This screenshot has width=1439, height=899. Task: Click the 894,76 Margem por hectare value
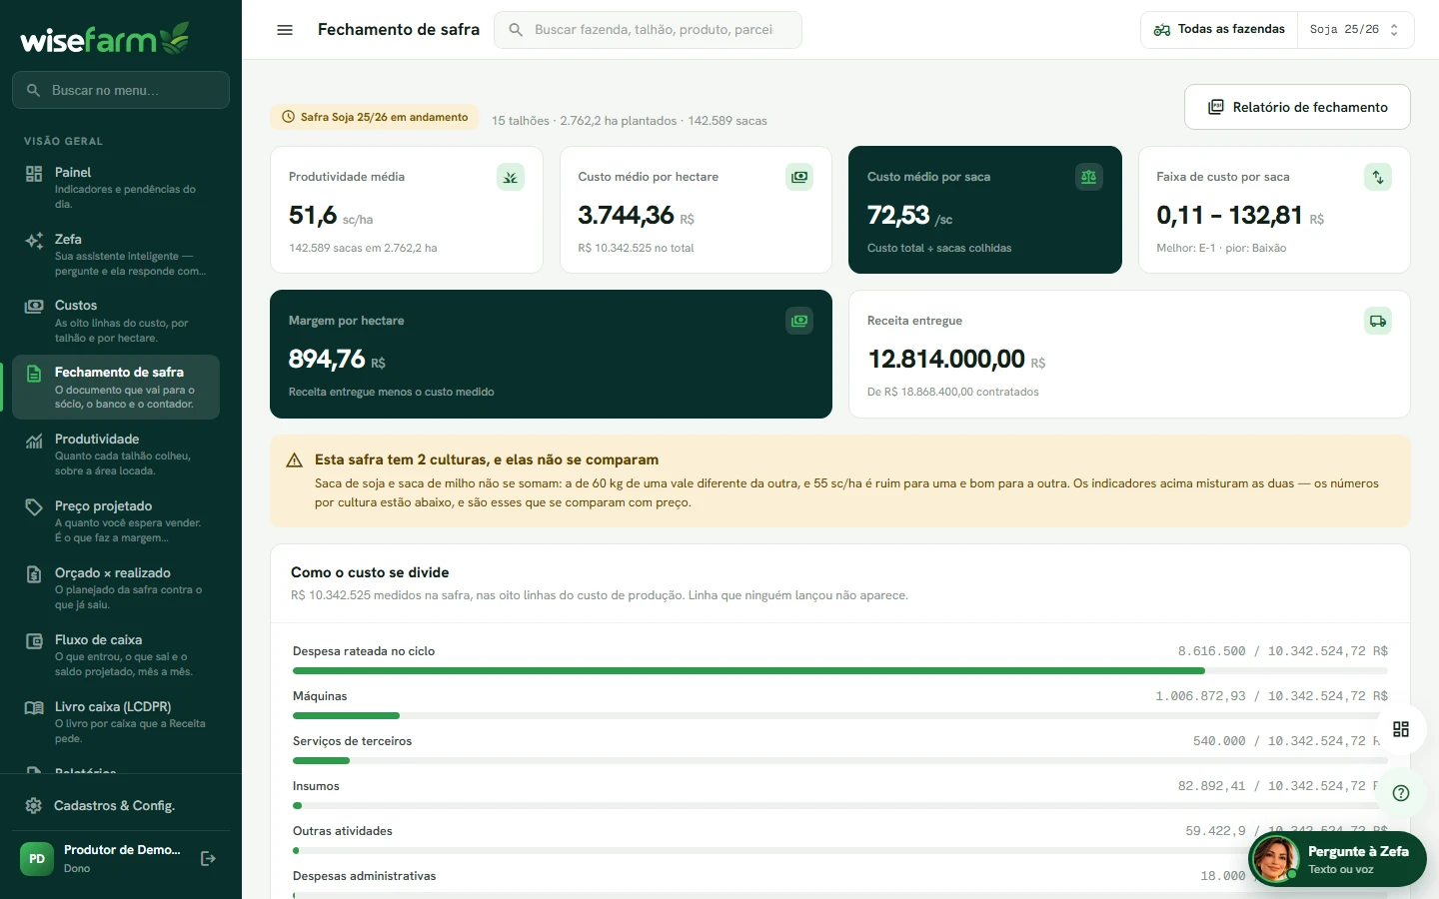click(x=327, y=359)
